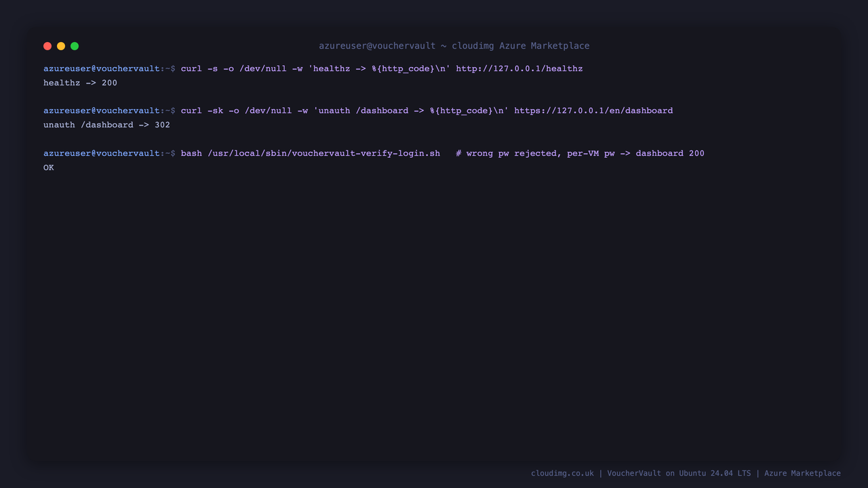Click the footer text 'VoucherVault on Ubuntu 24.04 LTS'
The width and height of the screenshot is (868, 488).
click(x=679, y=473)
